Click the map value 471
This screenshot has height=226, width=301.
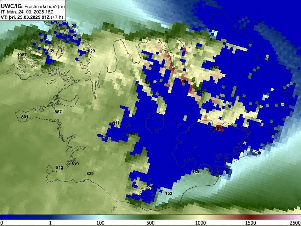point(148,83)
